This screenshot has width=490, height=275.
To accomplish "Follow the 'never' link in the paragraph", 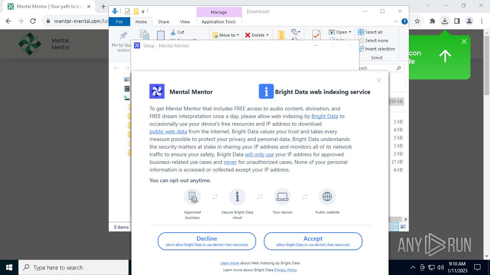I will tap(230, 162).
